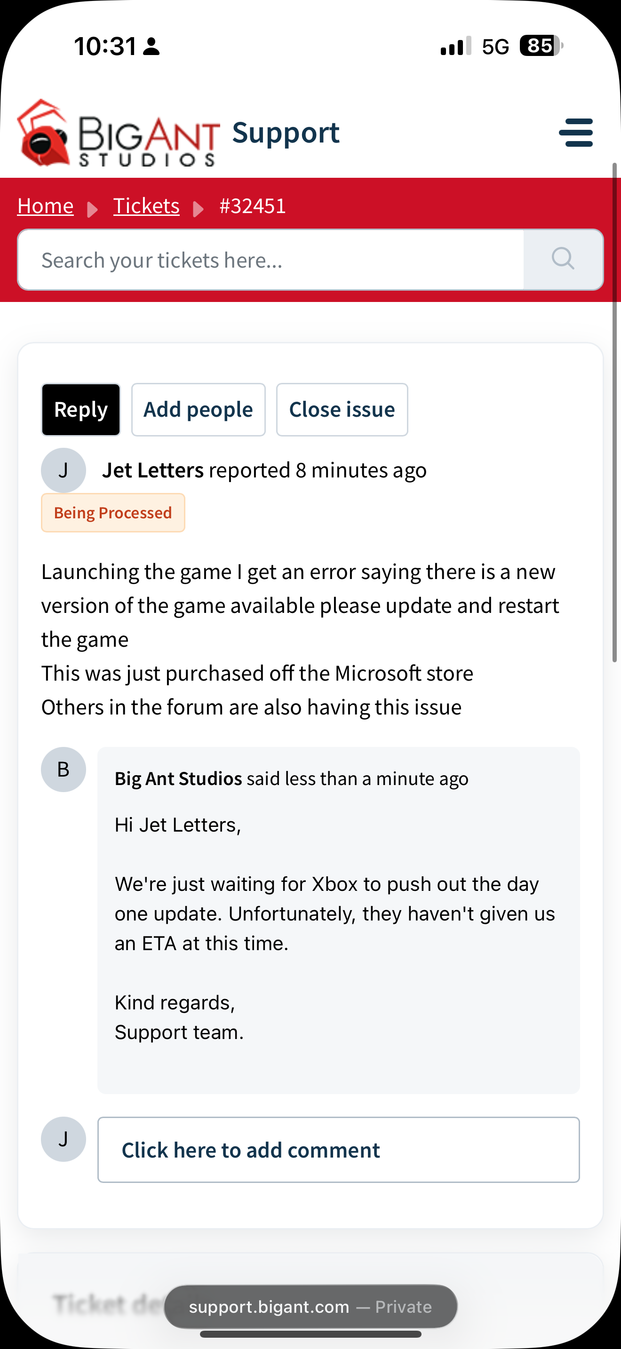The image size is (621, 1349).
Task: Click the Add people button
Action: point(198,410)
